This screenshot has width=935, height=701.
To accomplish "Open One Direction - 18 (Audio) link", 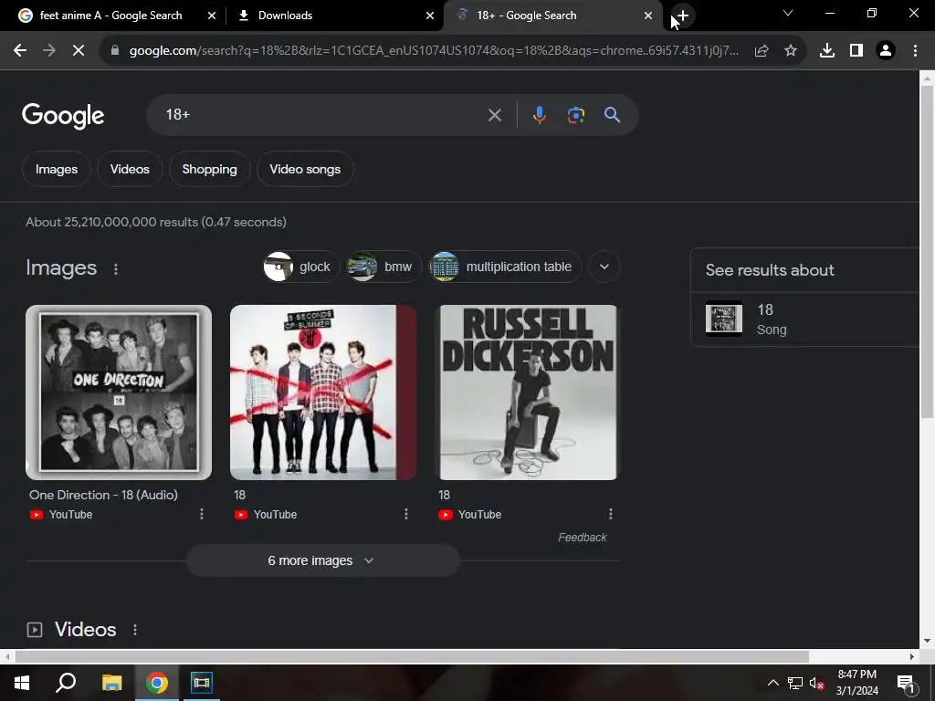I will 103,495.
